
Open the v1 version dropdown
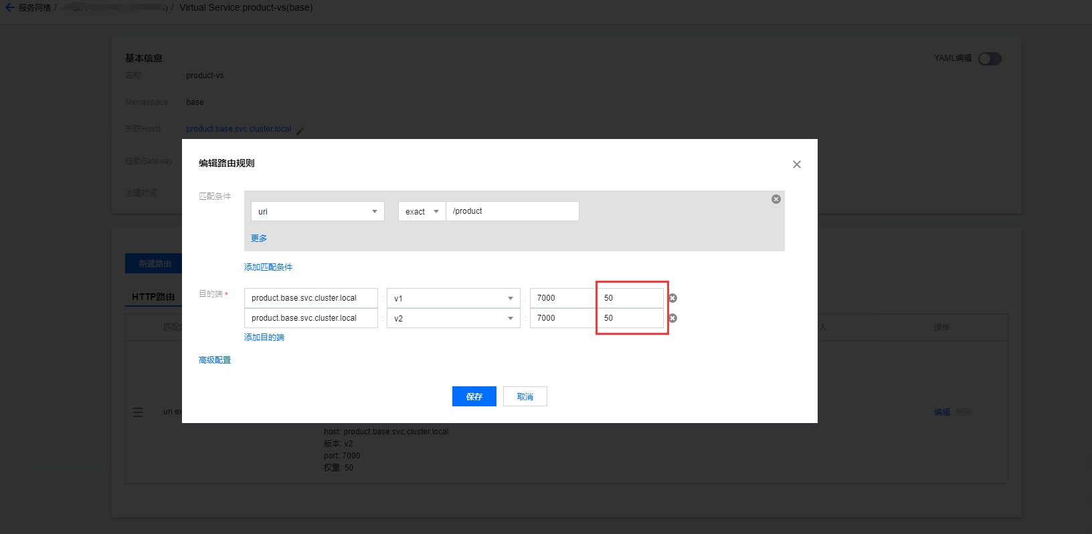click(x=453, y=298)
